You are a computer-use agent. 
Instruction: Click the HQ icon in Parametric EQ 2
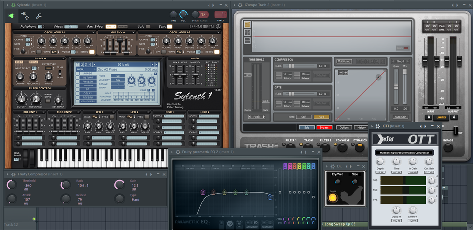tap(230, 224)
